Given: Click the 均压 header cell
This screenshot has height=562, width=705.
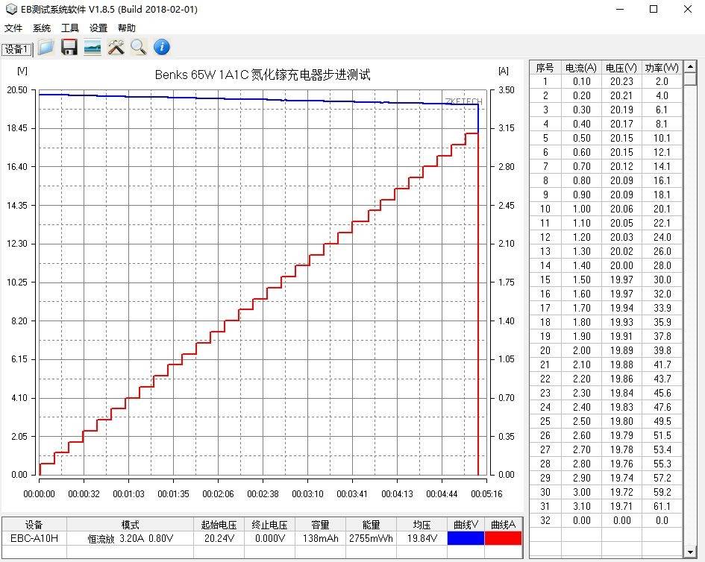Looking at the screenshot, I should [422, 525].
